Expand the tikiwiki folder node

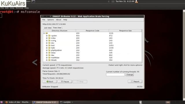[x=47, y=60]
